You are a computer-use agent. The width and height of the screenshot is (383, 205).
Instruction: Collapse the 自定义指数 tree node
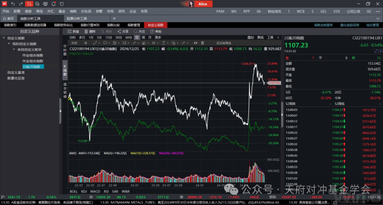coord(4,38)
